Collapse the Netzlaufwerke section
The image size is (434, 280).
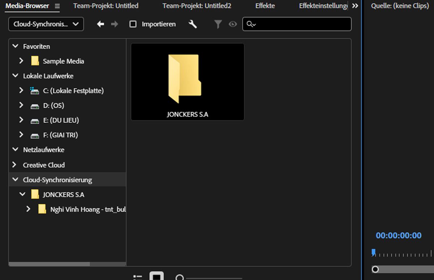(x=15, y=150)
